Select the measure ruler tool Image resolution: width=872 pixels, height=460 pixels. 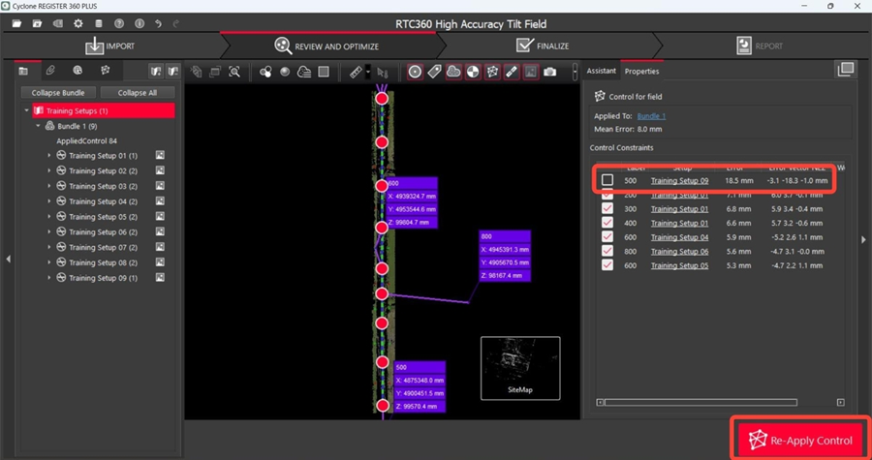point(356,72)
